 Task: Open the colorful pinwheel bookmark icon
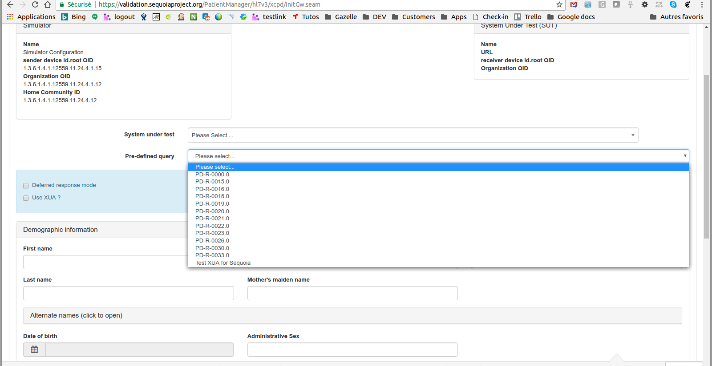[x=243, y=17]
